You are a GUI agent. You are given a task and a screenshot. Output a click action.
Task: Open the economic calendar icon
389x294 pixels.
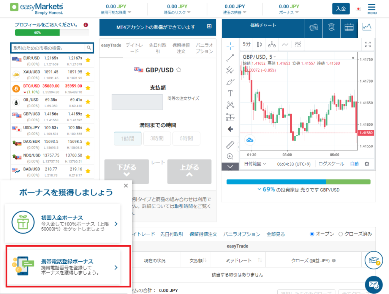[x=349, y=27]
